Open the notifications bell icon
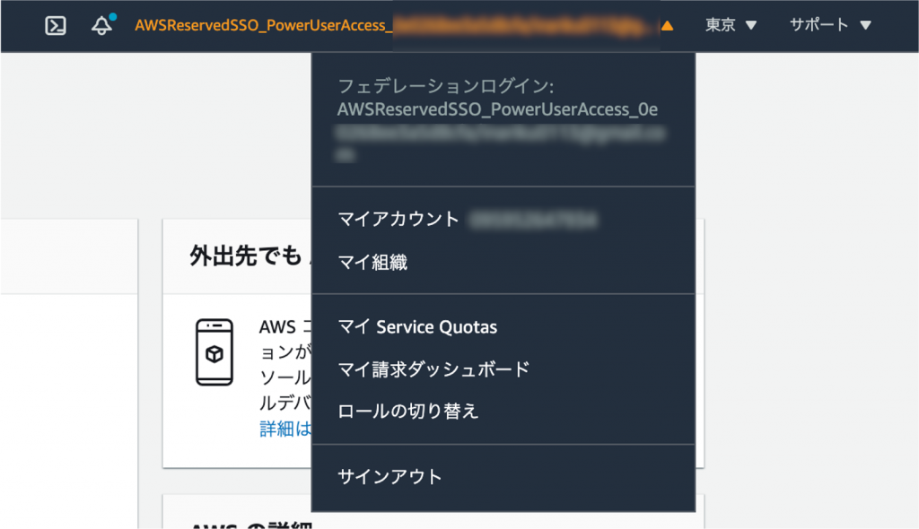Image resolution: width=919 pixels, height=529 pixels. [x=103, y=24]
